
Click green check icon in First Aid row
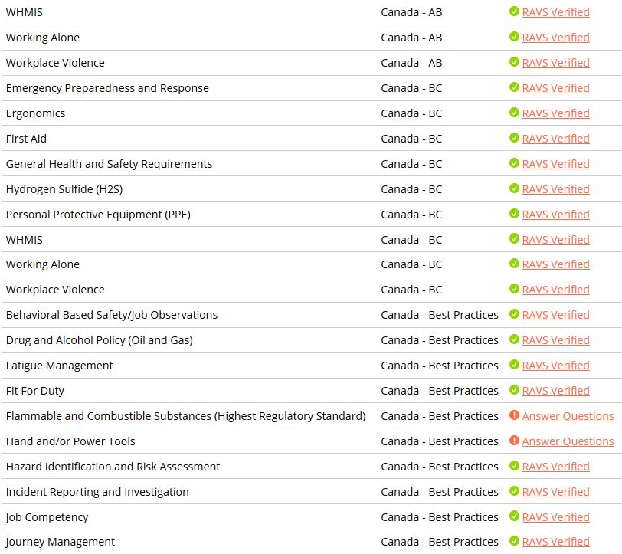(x=514, y=139)
